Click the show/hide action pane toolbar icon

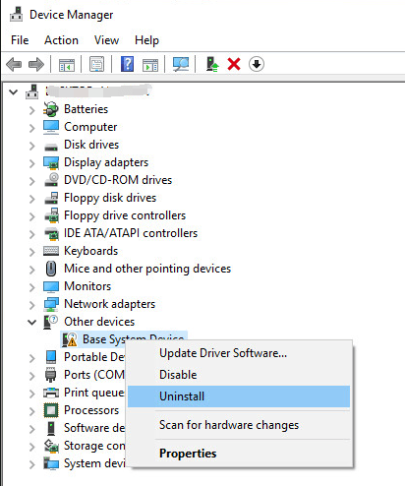point(150,64)
